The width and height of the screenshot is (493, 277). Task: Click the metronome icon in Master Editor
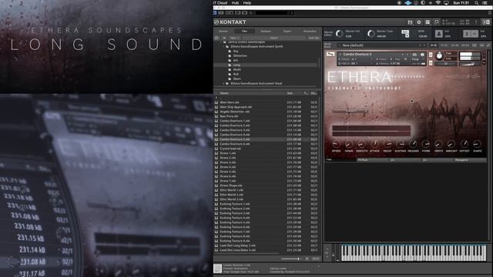439,34
